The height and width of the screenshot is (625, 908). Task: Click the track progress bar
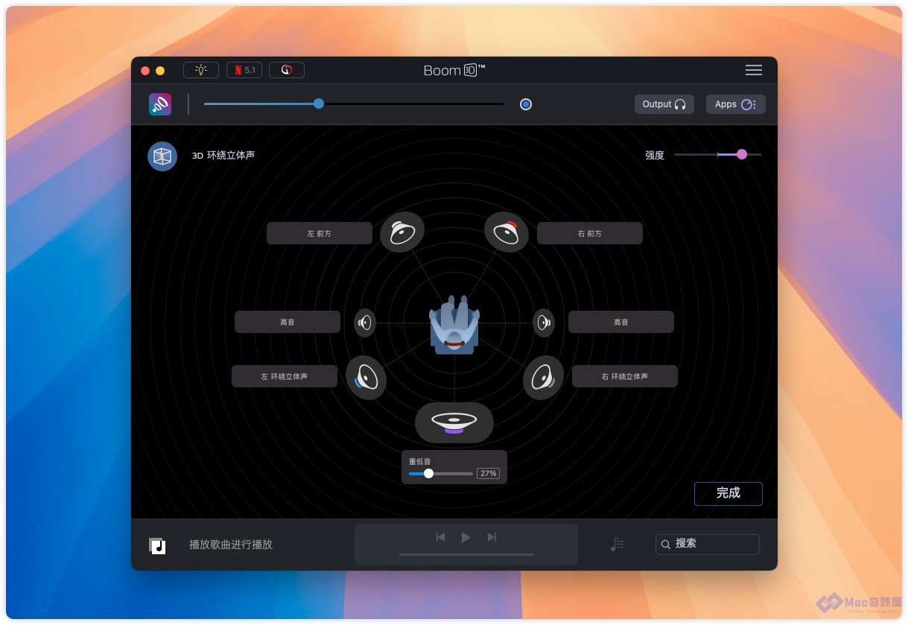pyautogui.click(x=466, y=554)
